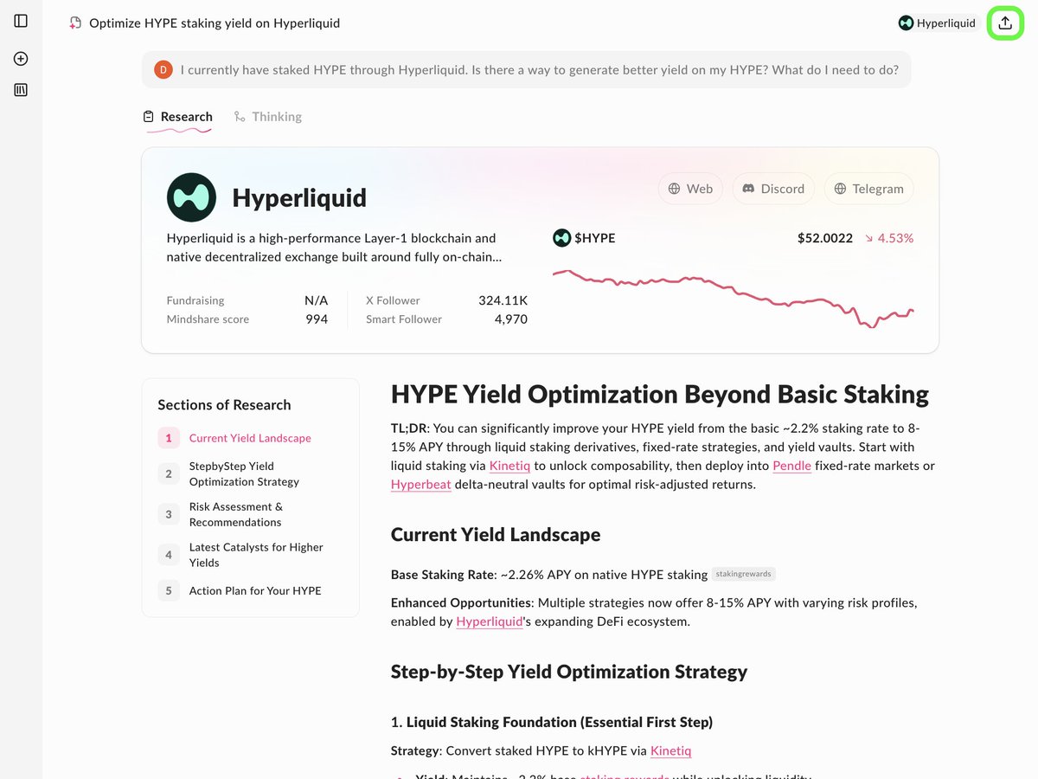The width and height of the screenshot is (1038, 779).
Task: Open Hyperliquid link in Enhanced Opportunities
Action: [490, 621]
